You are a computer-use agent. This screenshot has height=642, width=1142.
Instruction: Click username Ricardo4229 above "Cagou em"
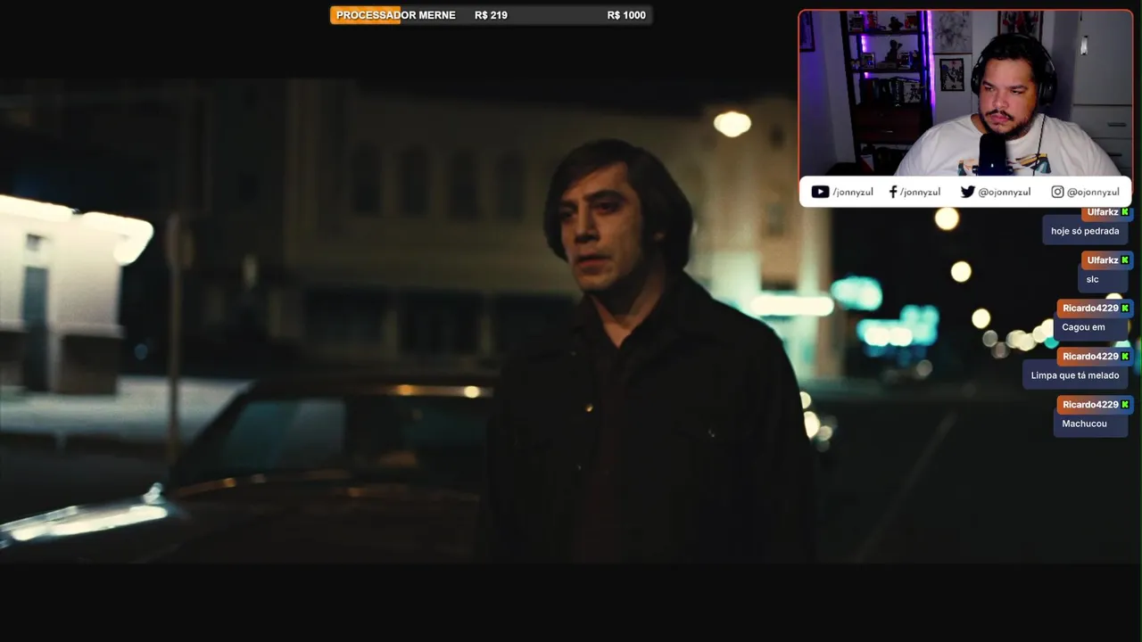click(1090, 309)
